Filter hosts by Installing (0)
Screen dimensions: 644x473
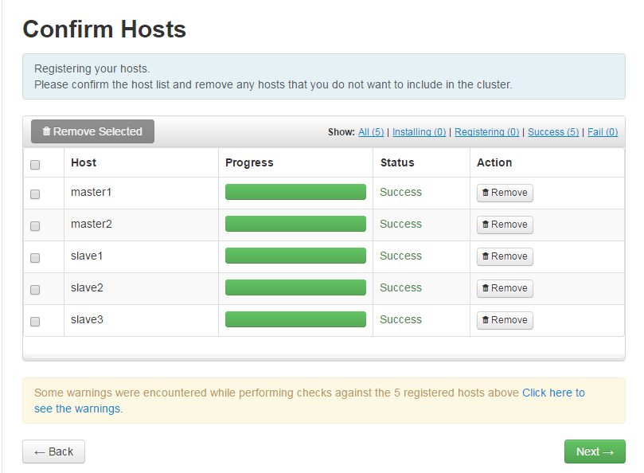(x=419, y=132)
